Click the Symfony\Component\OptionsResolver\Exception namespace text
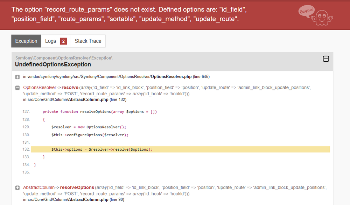Image resolution: width=350 pixels, height=205 pixels. coord(64,58)
